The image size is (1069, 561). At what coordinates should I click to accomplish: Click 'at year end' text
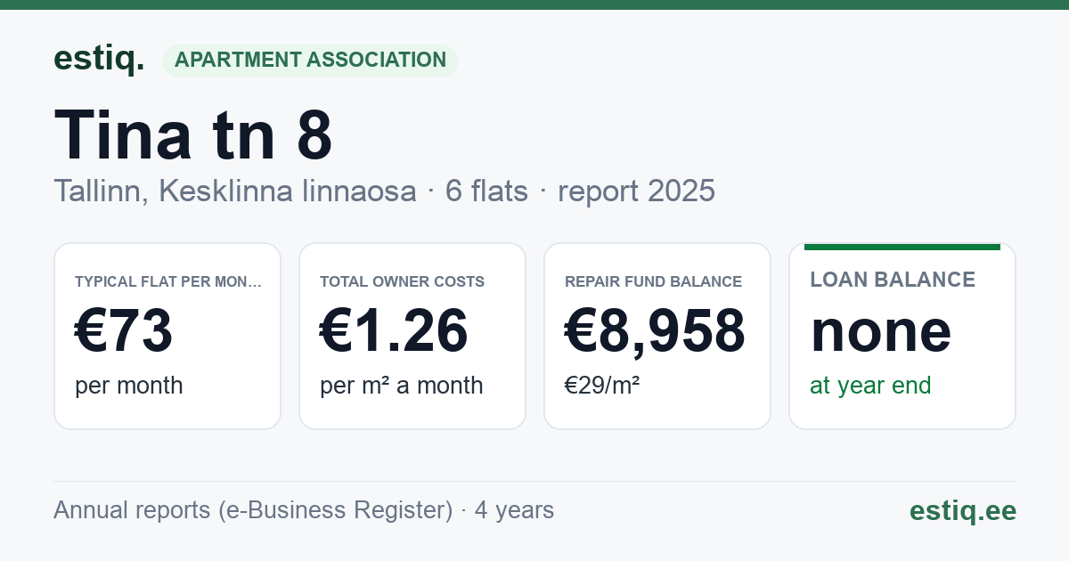point(870,386)
